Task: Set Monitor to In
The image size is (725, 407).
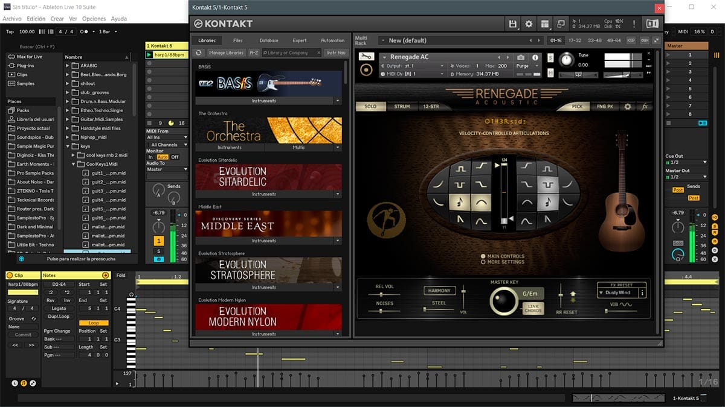Action: [x=150, y=157]
